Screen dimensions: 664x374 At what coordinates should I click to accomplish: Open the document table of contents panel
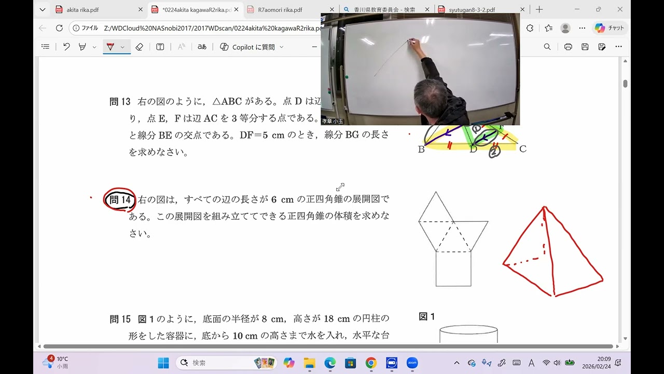pos(45,47)
